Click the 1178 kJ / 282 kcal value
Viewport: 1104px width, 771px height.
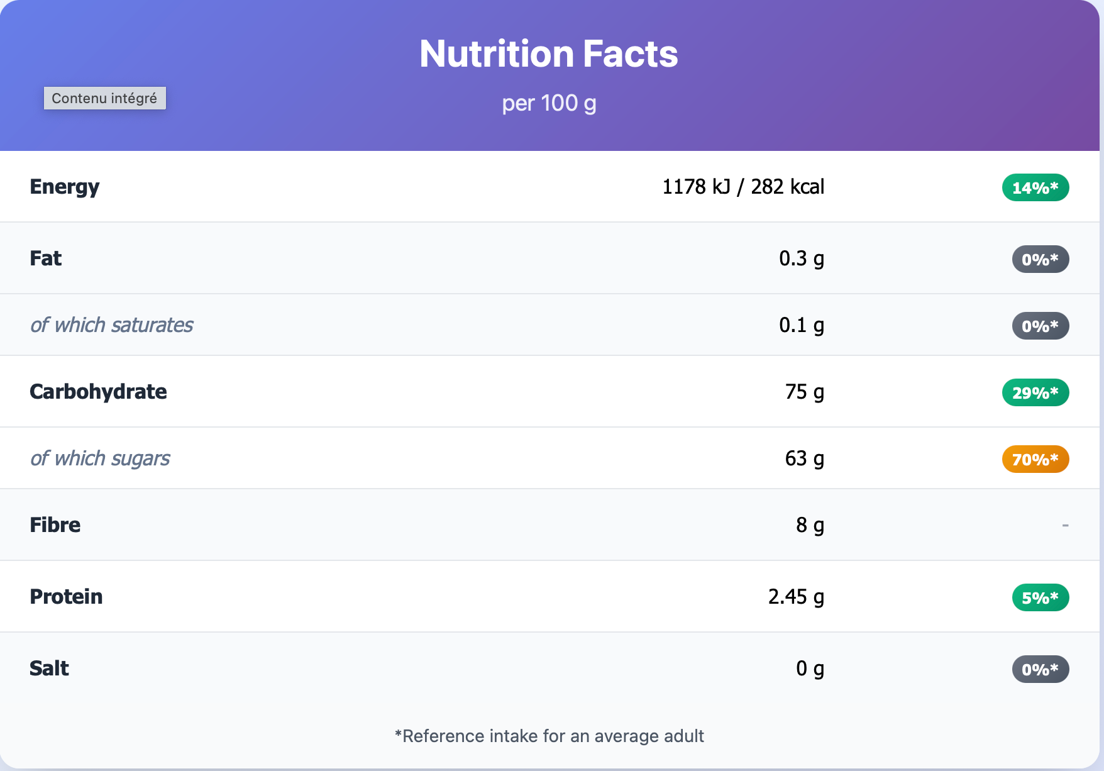pos(743,187)
